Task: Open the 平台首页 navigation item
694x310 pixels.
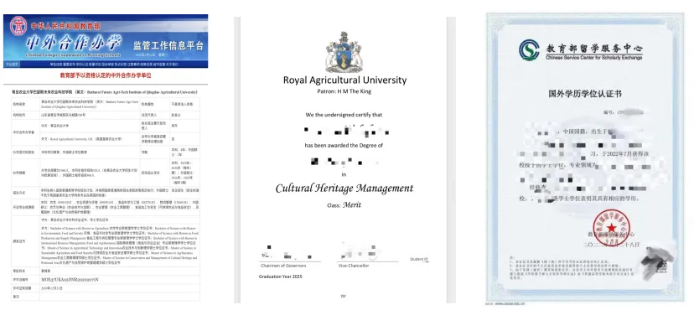Action: pos(11,65)
